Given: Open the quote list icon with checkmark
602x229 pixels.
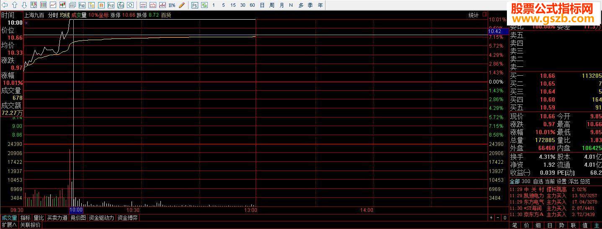Looking at the screenshot, I should 34,5.
